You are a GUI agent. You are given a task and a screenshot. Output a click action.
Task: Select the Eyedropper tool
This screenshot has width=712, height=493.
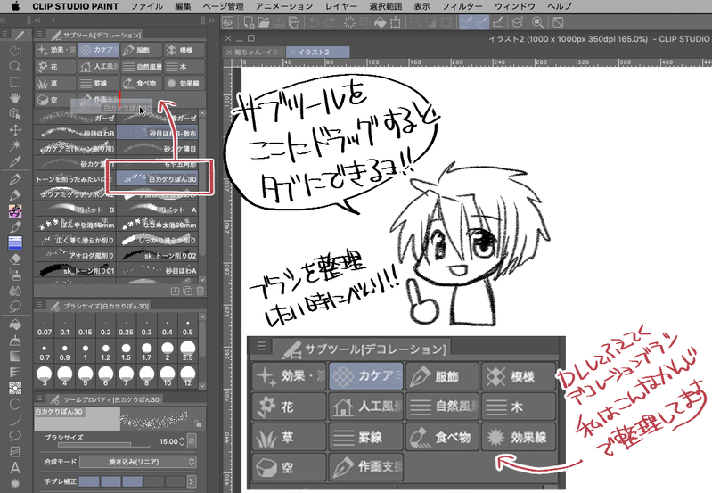(x=15, y=161)
